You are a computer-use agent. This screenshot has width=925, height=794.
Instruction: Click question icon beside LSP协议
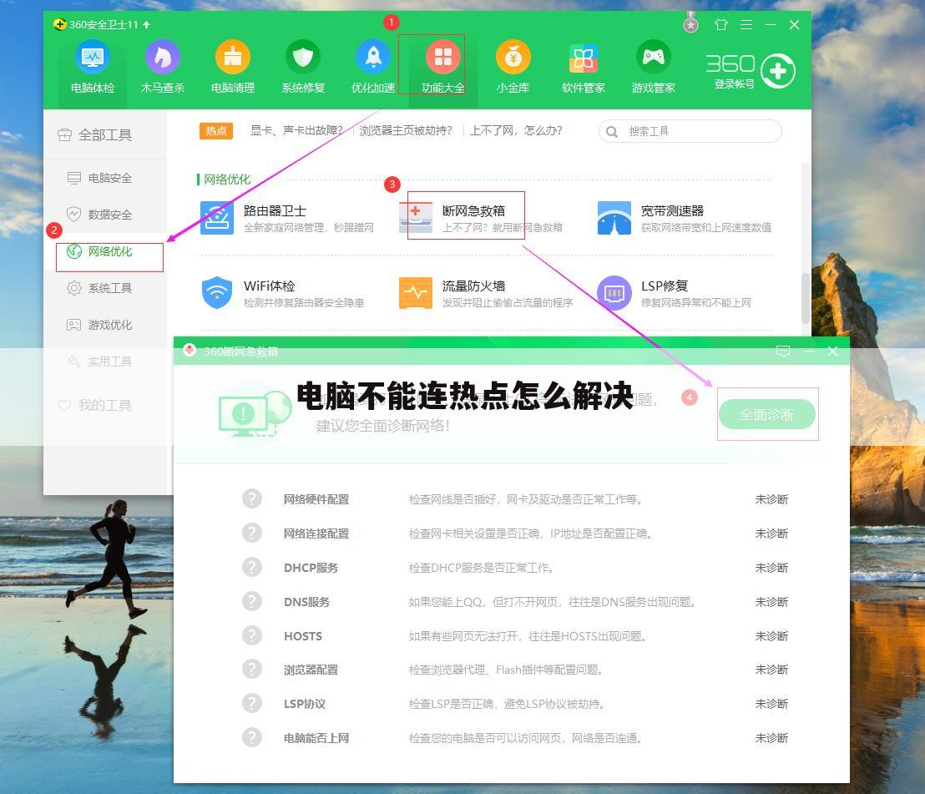tap(252, 704)
